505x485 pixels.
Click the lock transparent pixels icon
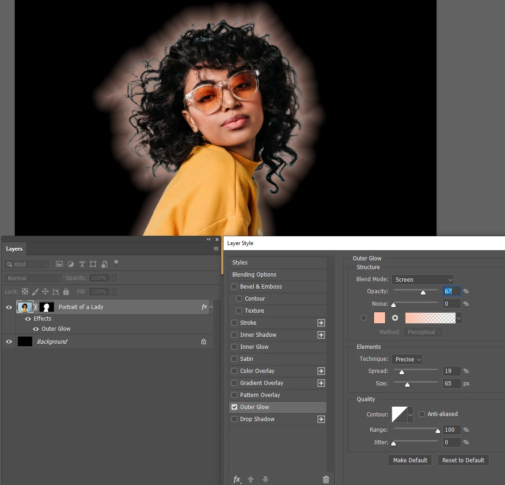(25, 292)
